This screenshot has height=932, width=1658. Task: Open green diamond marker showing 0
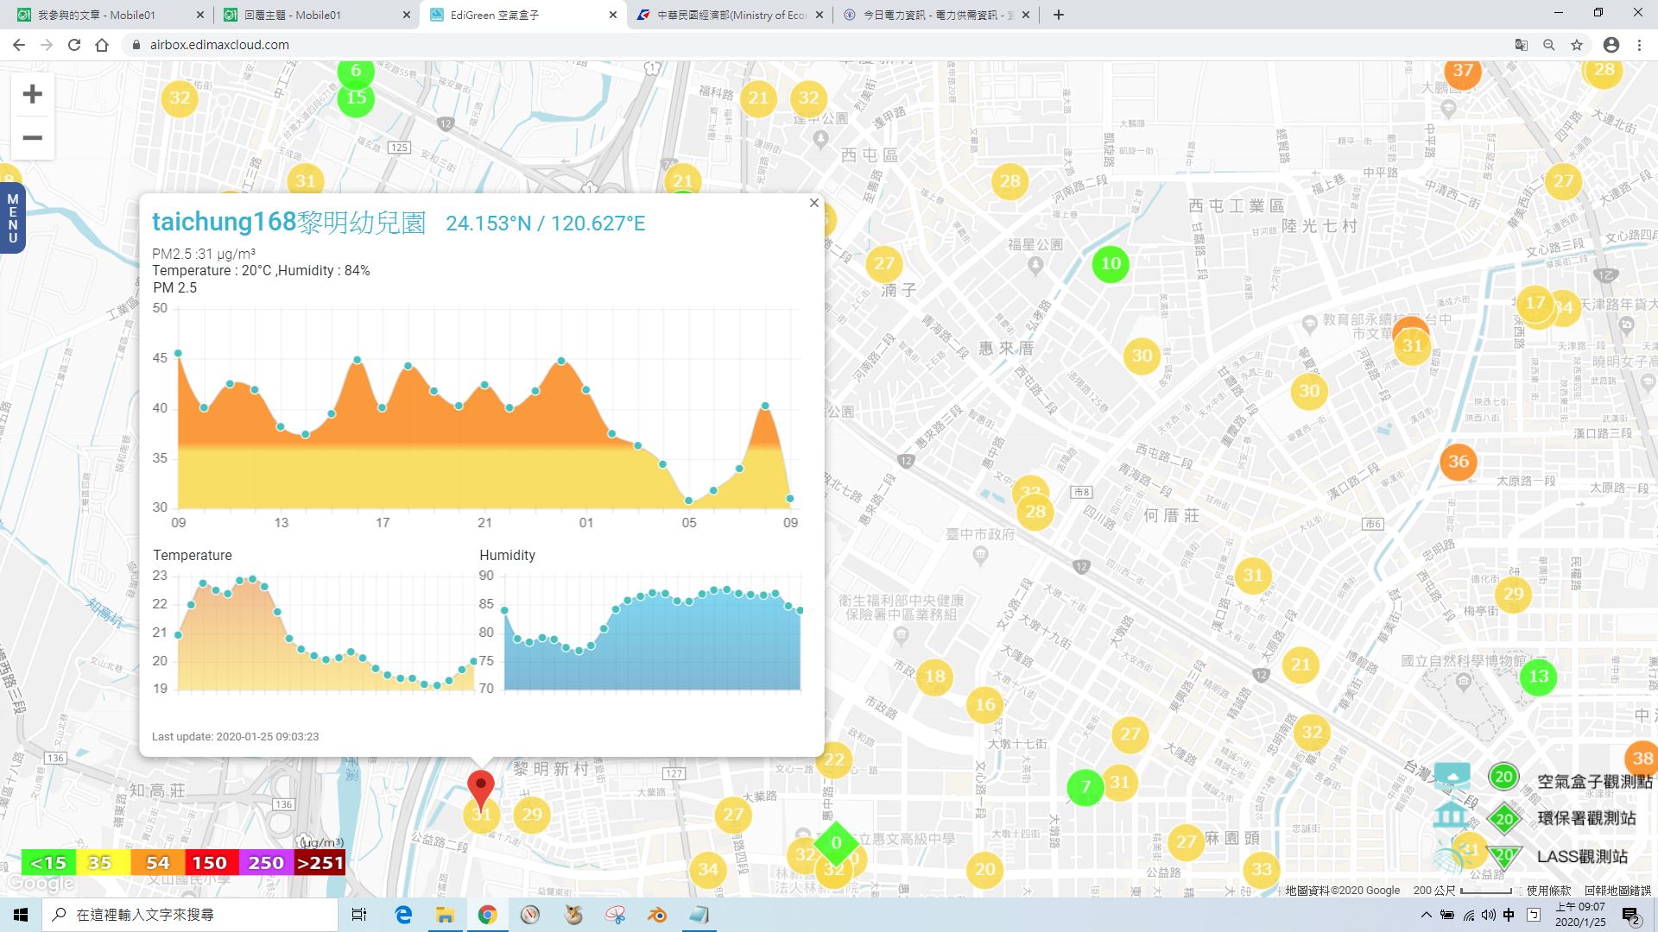point(835,843)
